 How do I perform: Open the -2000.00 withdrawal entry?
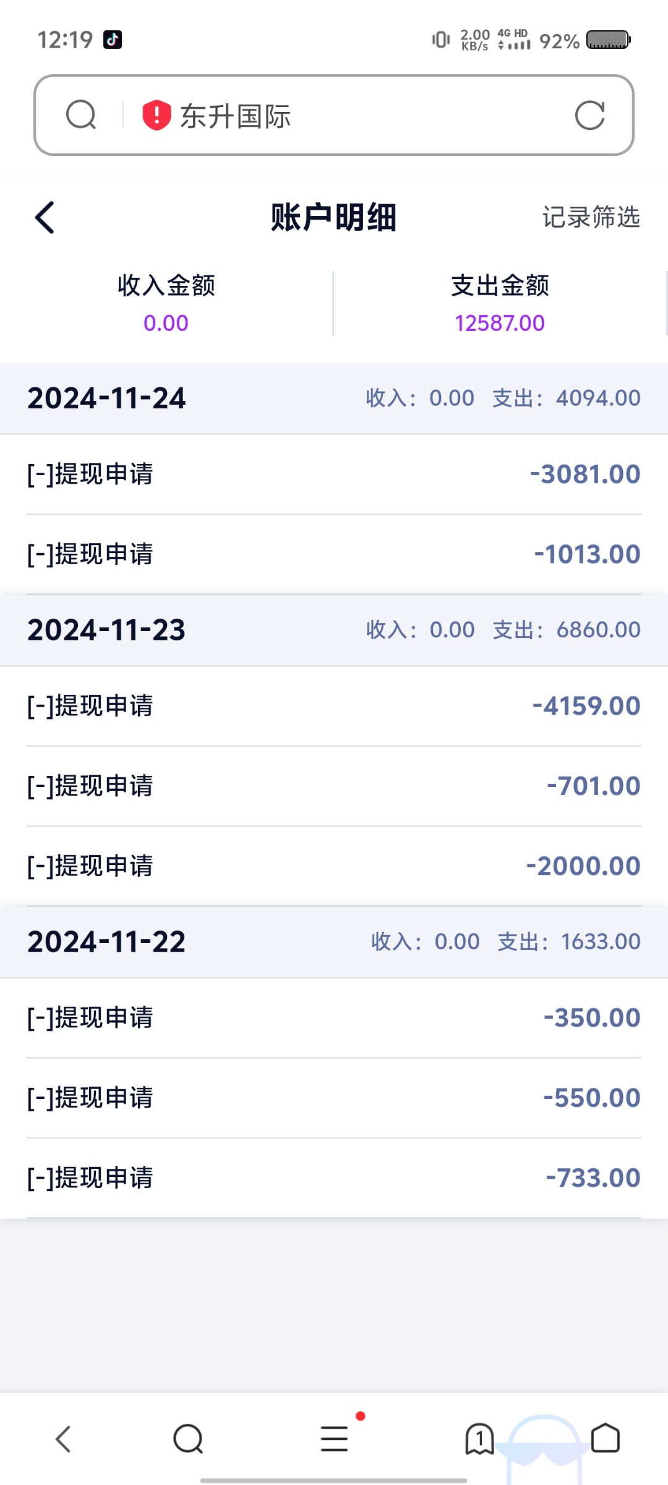[x=334, y=866]
